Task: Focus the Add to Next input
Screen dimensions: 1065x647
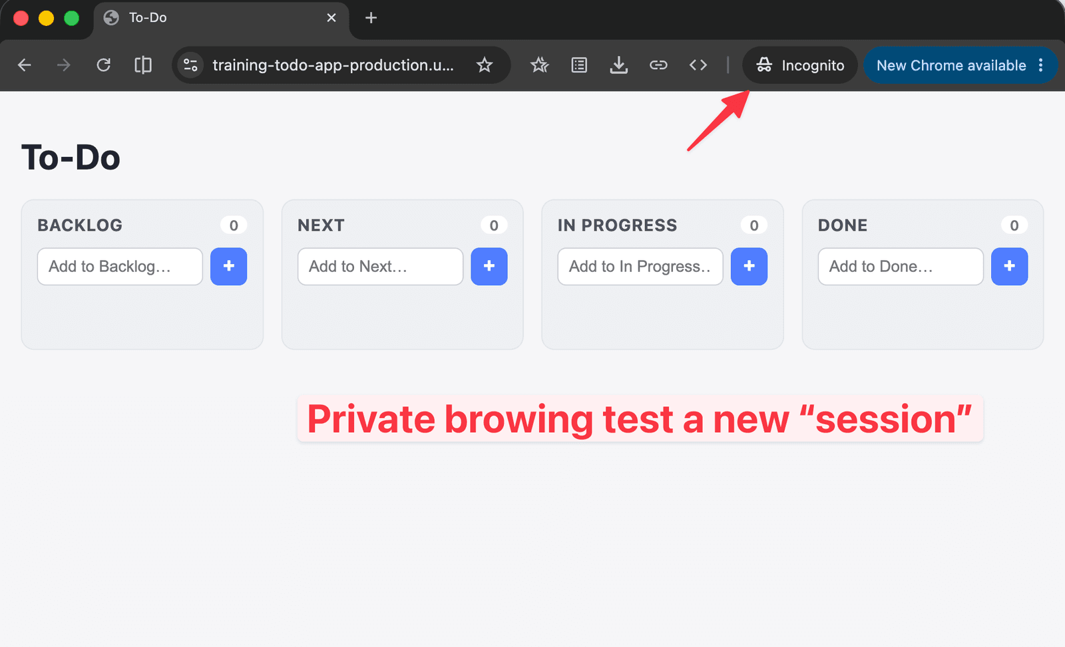Action: click(x=380, y=267)
